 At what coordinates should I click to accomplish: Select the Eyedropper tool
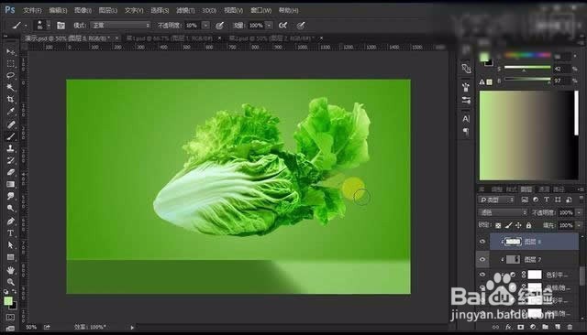coord(10,112)
